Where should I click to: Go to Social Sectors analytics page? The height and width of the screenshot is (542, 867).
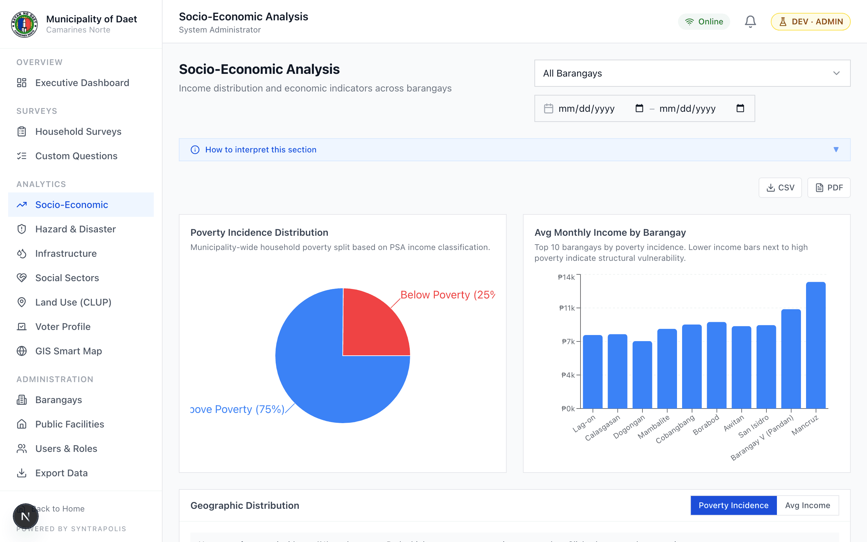pos(67,278)
